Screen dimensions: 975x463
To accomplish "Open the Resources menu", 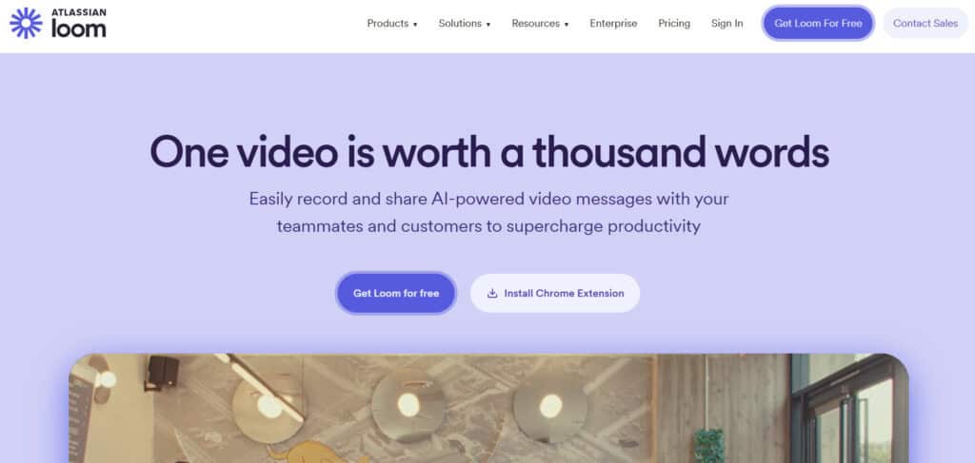I will pyautogui.click(x=541, y=24).
